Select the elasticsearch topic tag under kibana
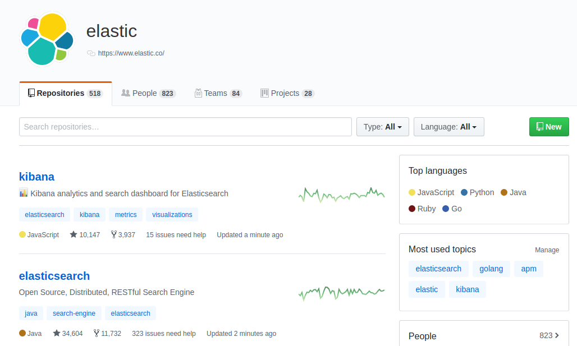 click(44, 215)
